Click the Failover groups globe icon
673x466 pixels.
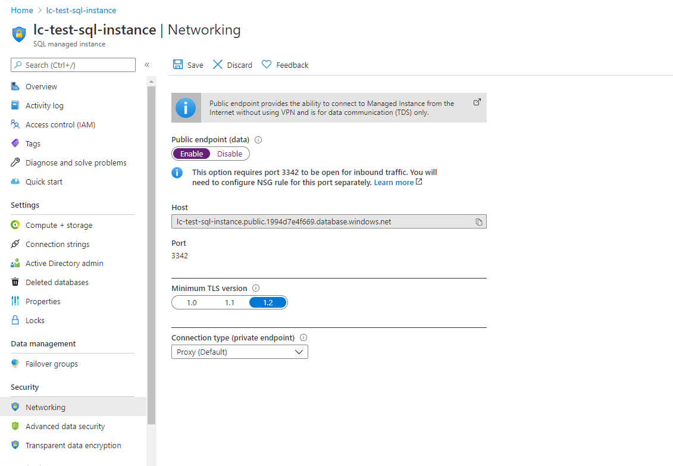tap(15, 364)
